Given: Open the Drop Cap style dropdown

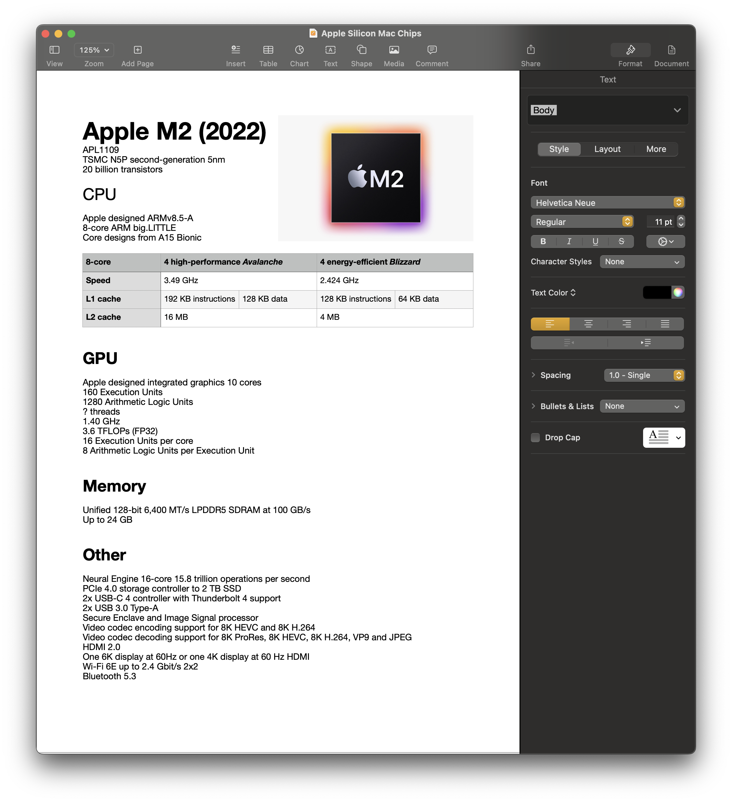Looking at the screenshot, I should tap(664, 438).
